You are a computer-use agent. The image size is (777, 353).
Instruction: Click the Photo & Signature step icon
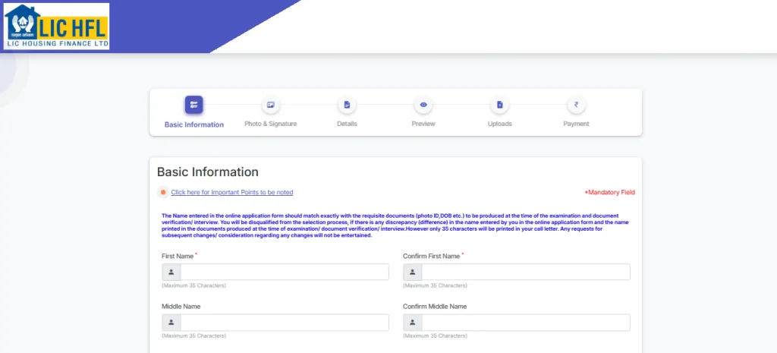(x=270, y=105)
